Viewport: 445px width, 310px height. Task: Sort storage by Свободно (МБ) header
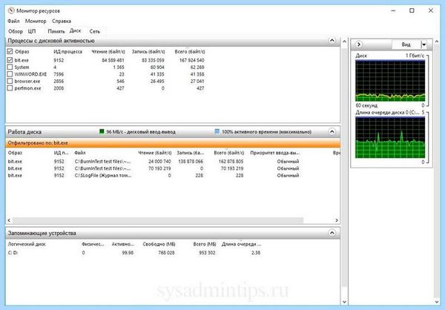[x=159, y=244]
